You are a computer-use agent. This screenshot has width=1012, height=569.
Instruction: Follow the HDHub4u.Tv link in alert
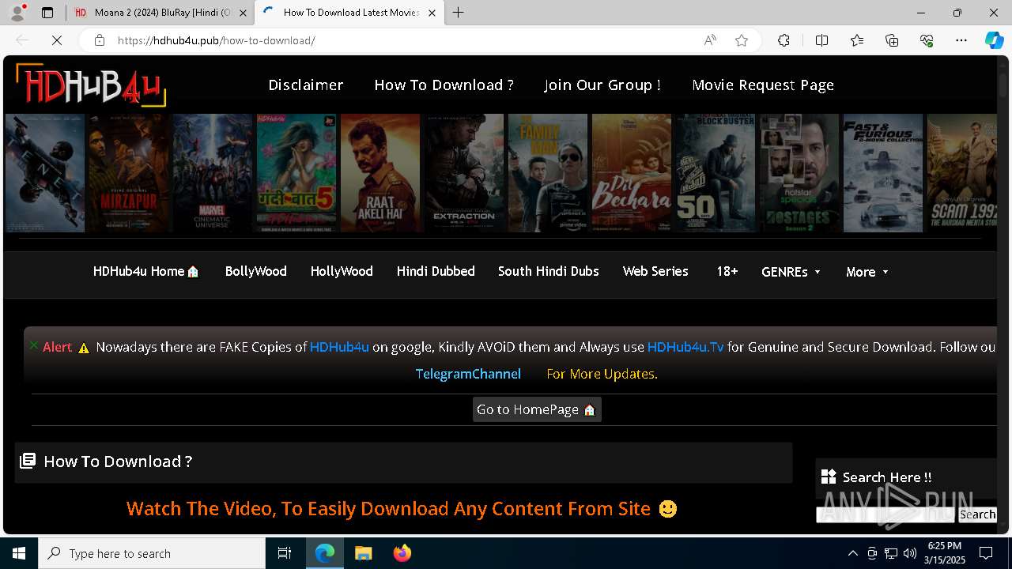click(685, 347)
